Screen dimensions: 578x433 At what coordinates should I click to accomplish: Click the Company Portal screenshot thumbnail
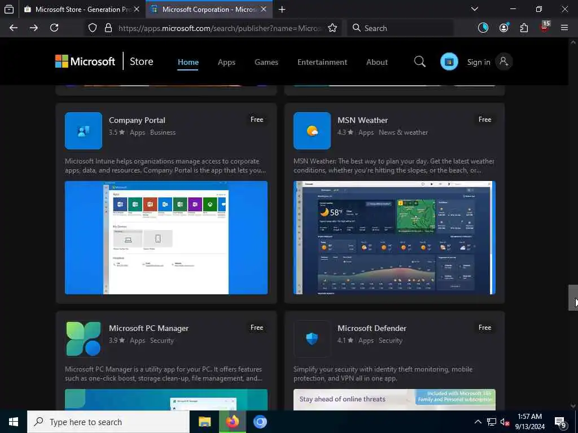pos(167,237)
